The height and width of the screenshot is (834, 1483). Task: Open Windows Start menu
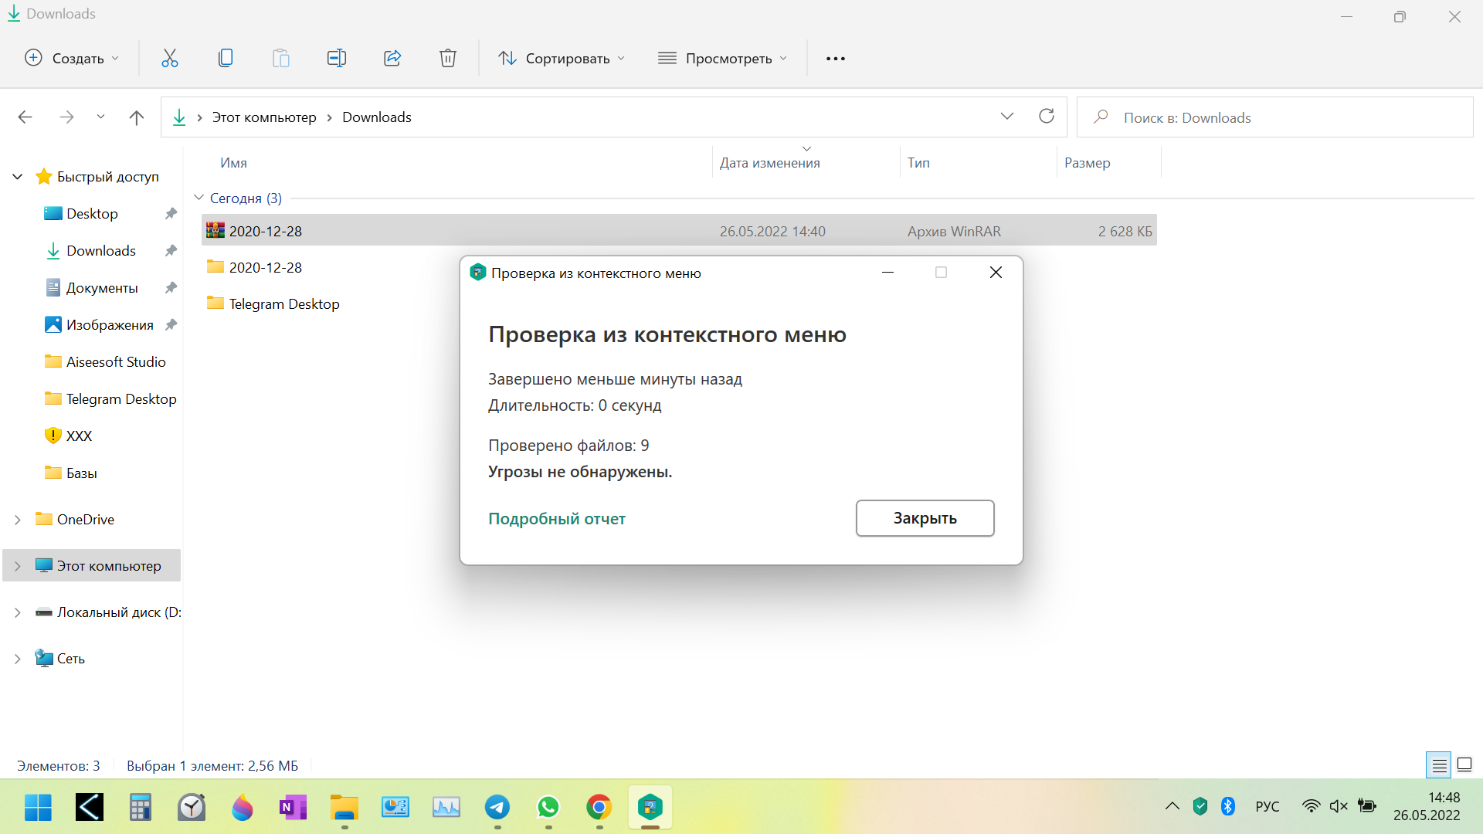click(38, 808)
